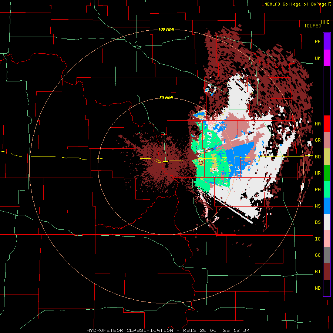This screenshot has width=333, height=333.
Task: Click the UK legend label
Action: click(x=317, y=58)
